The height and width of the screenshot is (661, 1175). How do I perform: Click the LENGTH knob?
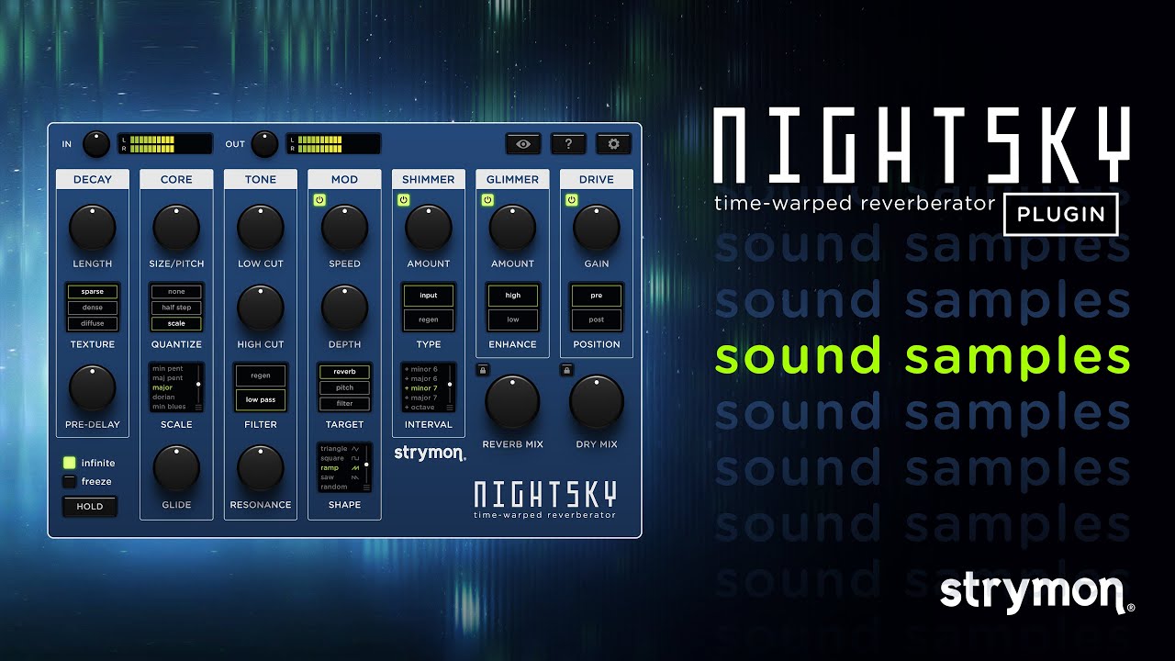coord(93,228)
